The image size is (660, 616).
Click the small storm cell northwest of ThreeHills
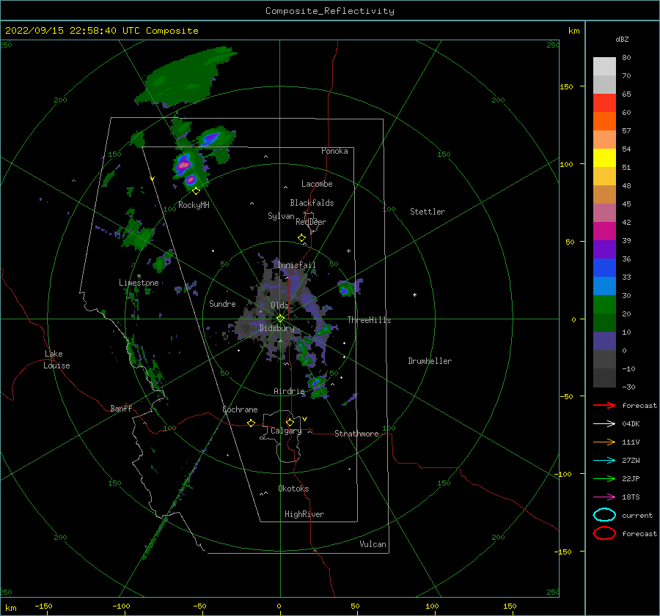click(x=345, y=290)
